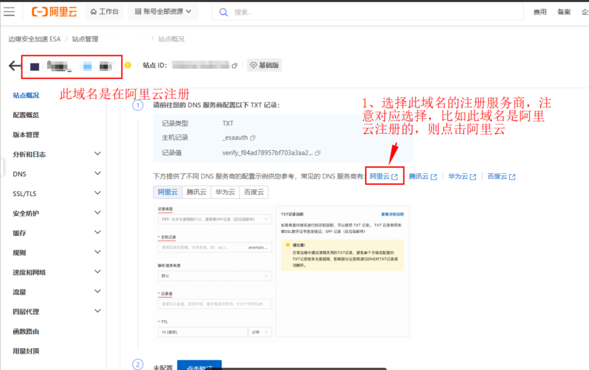
Task: Open 边缘安全加速 ESA breadcrumb link
Action: pyautogui.click(x=34, y=39)
